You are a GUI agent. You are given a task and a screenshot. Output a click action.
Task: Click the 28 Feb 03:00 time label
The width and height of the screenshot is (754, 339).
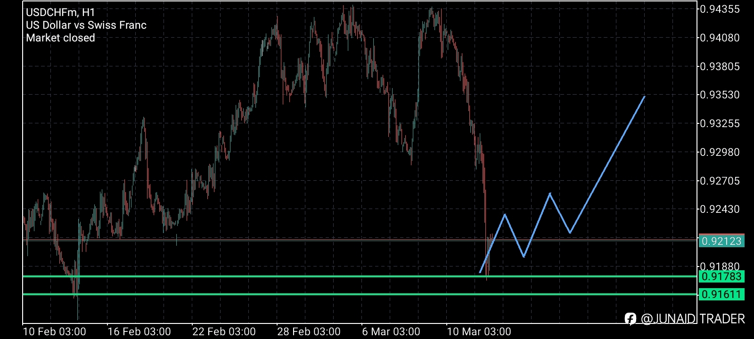pyautogui.click(x=309, y=331)
